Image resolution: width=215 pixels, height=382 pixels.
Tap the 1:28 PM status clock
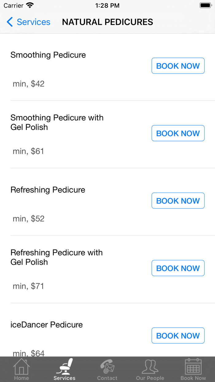point(107,6)
